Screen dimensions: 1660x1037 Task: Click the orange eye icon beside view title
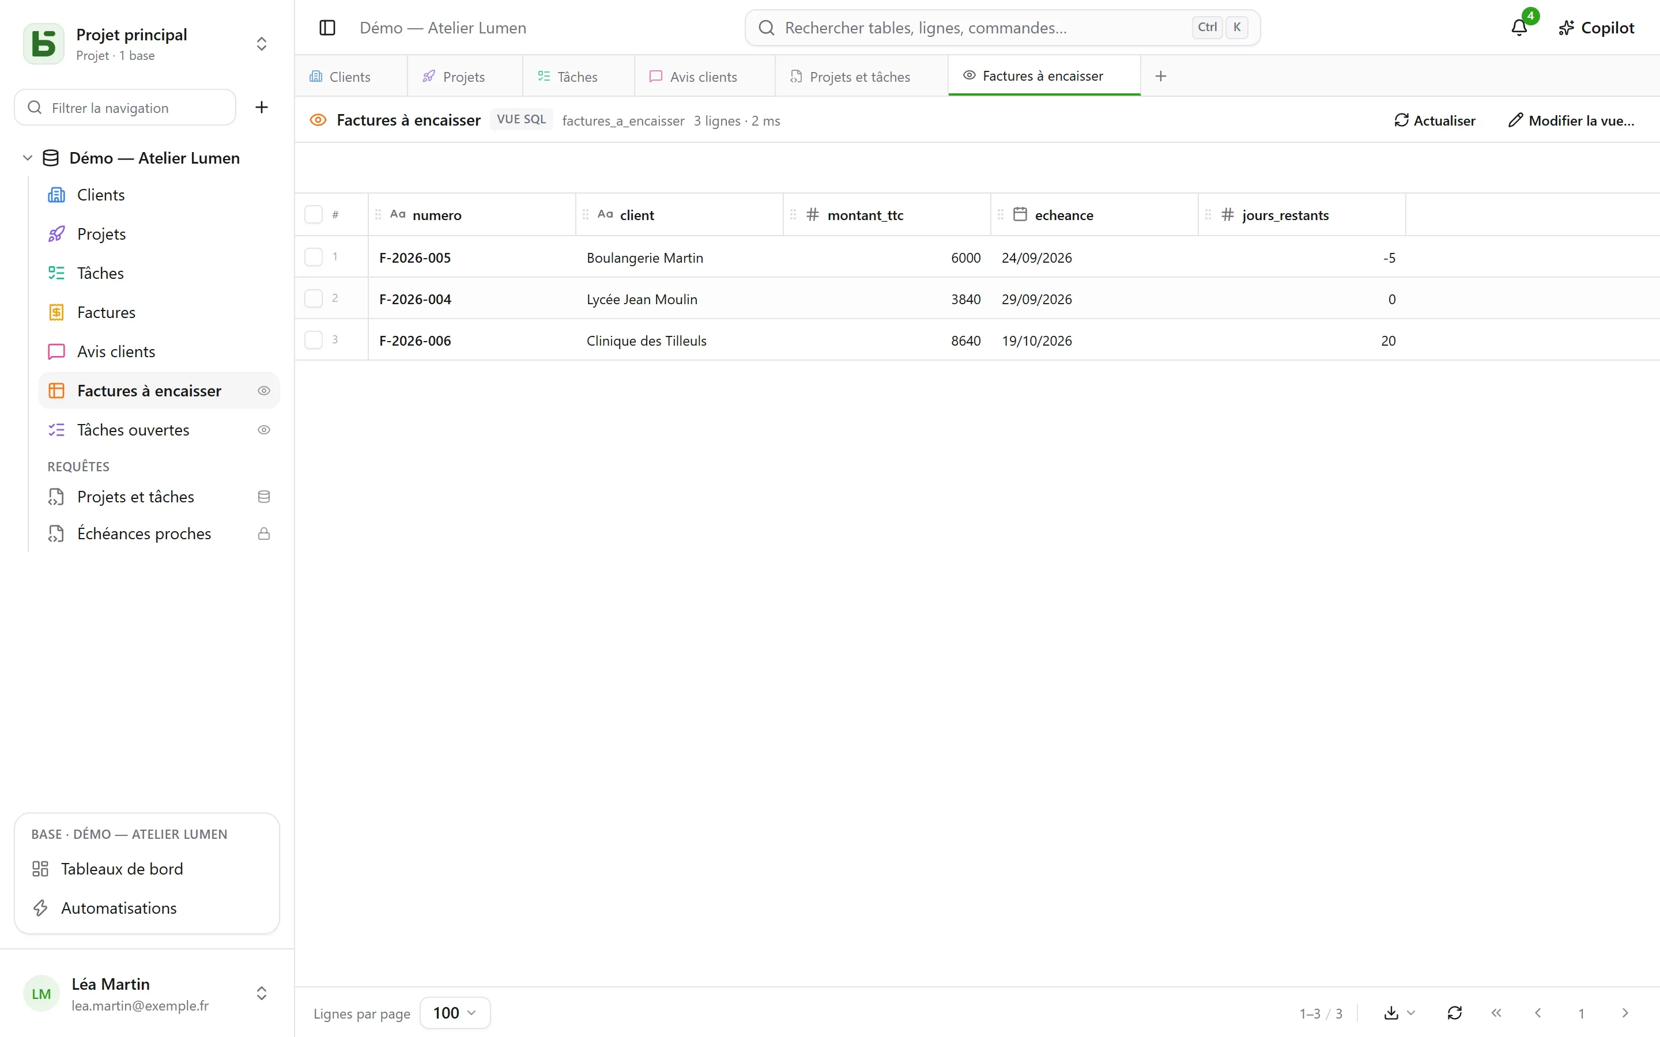pyautogui.click(x=318, y=120)
